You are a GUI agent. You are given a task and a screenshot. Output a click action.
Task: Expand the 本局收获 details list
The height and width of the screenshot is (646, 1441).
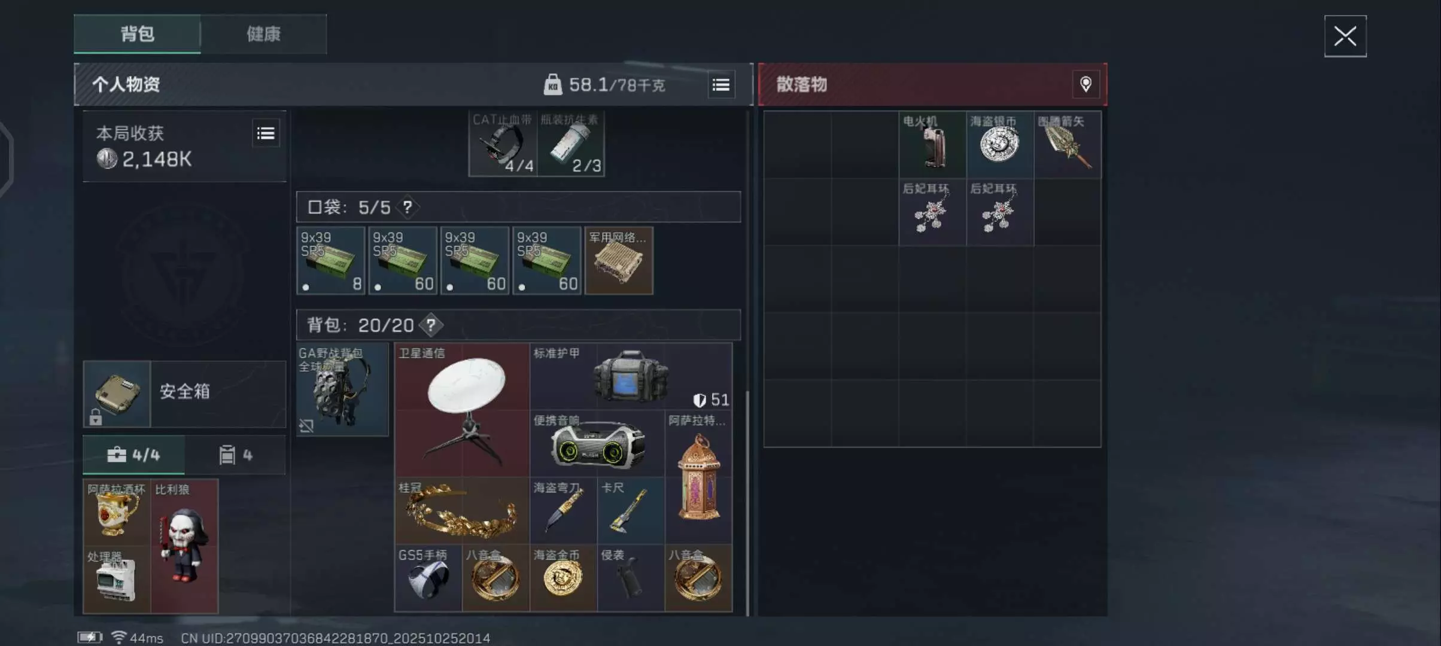click(266, 133)
